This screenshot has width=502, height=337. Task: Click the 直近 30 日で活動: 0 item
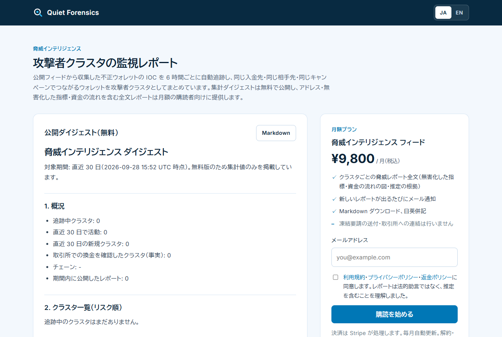point(80,232)
